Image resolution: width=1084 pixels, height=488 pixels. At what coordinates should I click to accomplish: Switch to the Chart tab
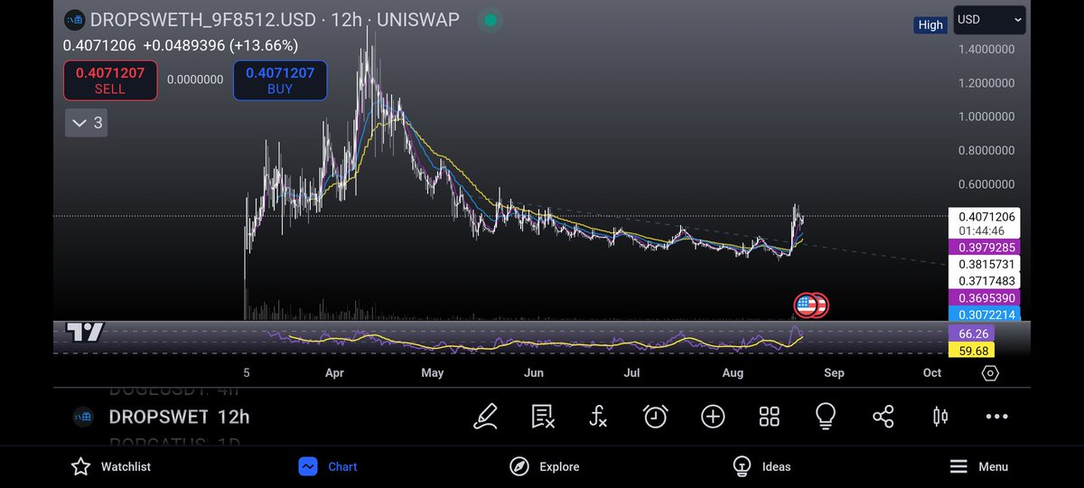[x=328, y=466]
